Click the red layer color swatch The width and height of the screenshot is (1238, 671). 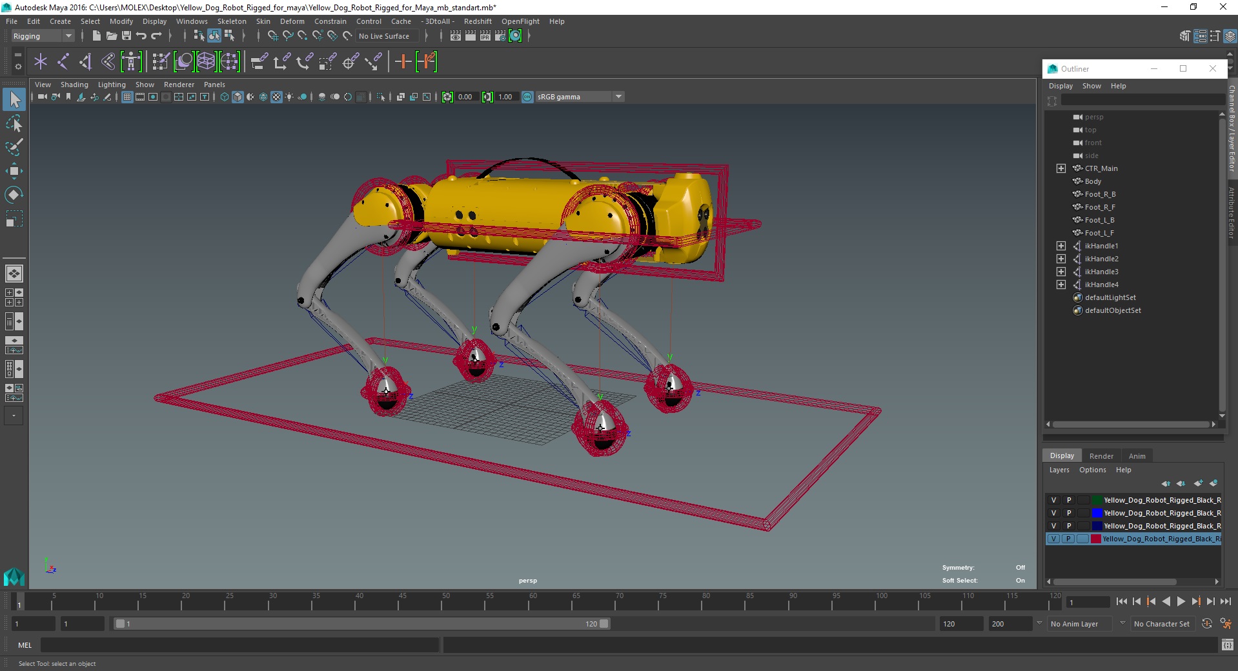1096,539
